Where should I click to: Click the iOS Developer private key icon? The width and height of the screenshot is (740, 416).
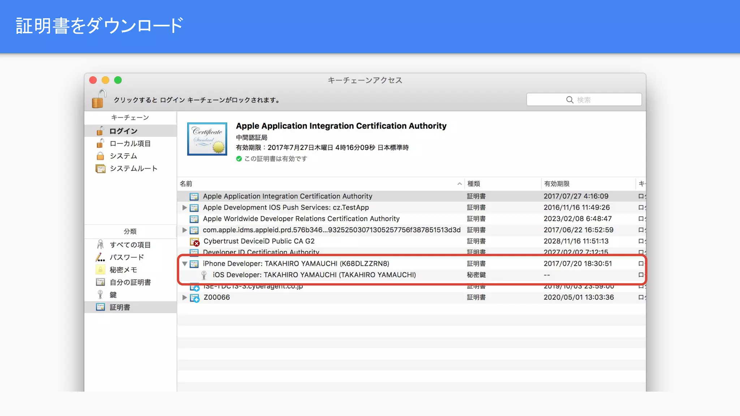pos(204,275)
